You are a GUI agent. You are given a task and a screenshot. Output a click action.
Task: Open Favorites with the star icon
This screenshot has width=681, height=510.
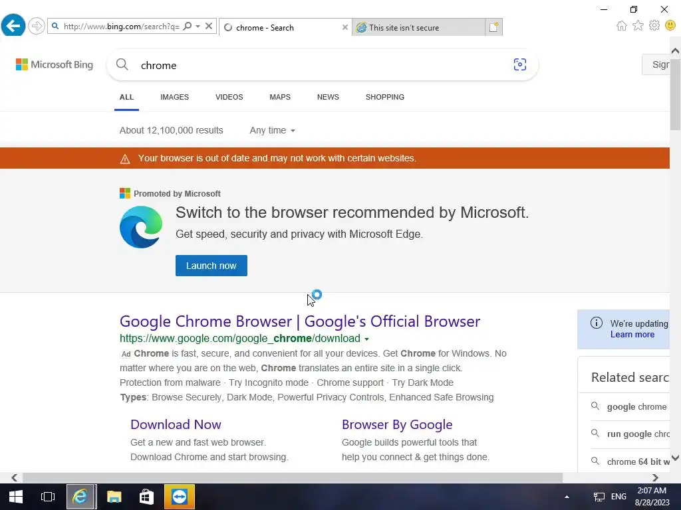638,26
